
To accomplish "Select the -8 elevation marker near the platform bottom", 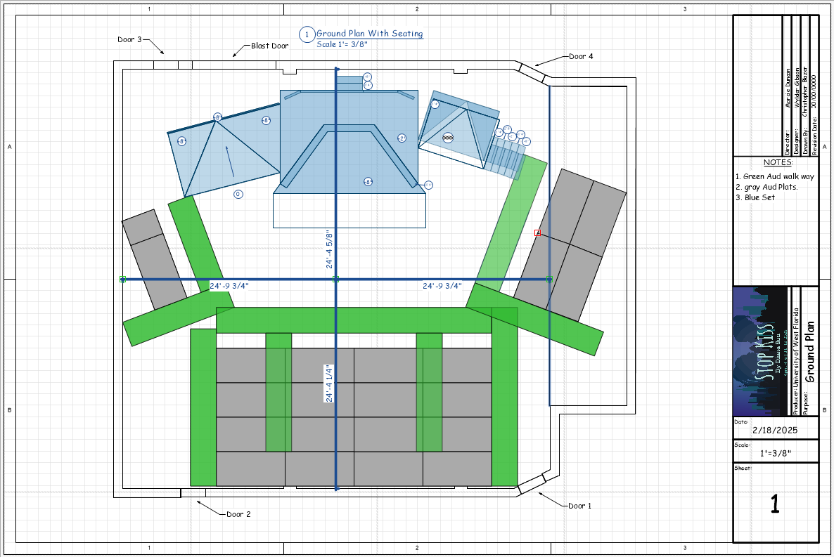I will pyautogui.click(x=368, y=181).
